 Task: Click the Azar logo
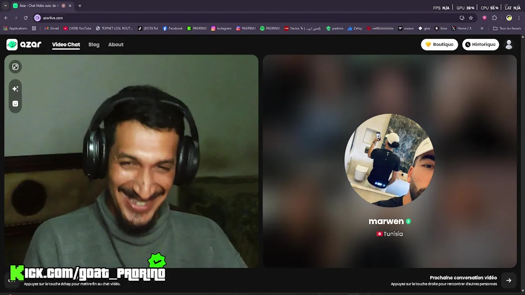point(24,44)
